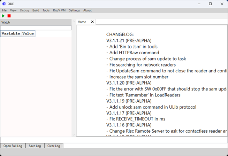Click V3.1.1.21 (PRE-ALPHA) version line
228x156 pixels.
[x=129, y=40]
